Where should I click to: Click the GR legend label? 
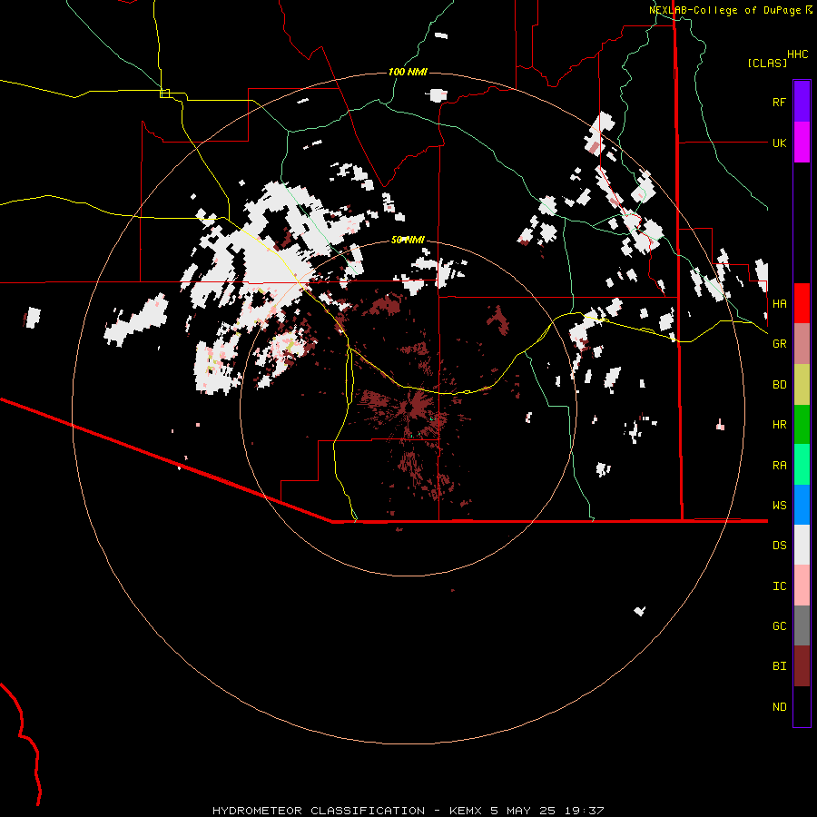779,344
